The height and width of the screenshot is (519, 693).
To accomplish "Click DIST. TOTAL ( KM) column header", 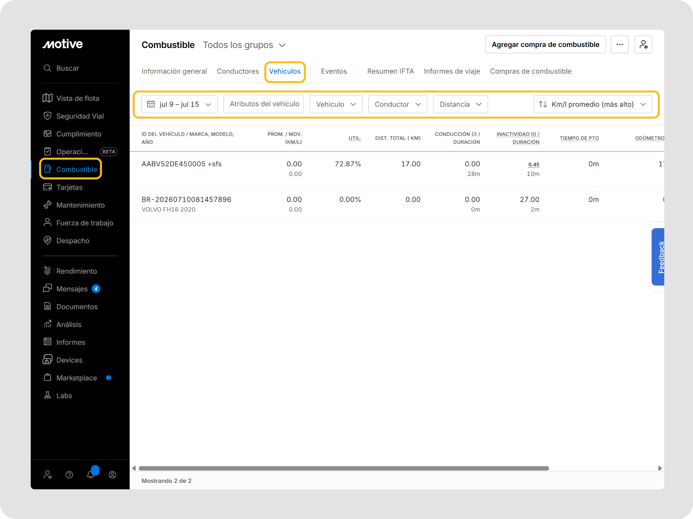I will (x=398, y=138).
